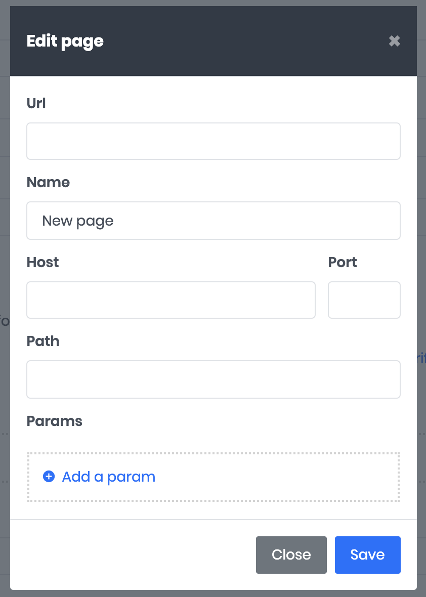The height and width of the screenshot is (597, 426).
Task: Click the Edit page dialog title
Action: [x=65, y=41]
